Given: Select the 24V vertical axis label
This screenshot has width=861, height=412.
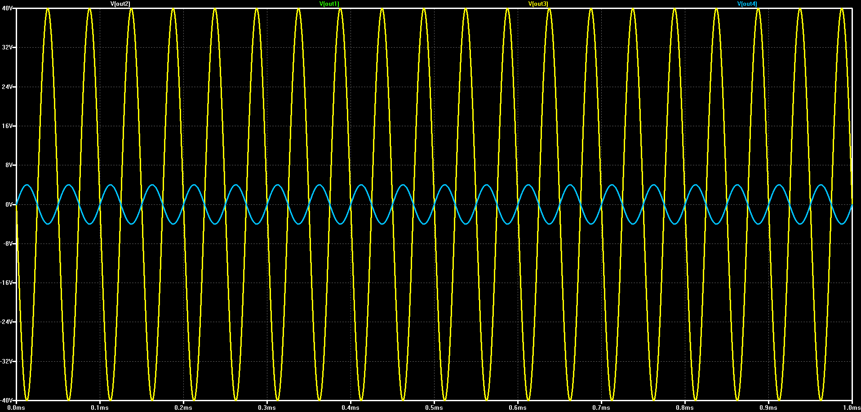Looking at the screenshot, I should point(7,87).
